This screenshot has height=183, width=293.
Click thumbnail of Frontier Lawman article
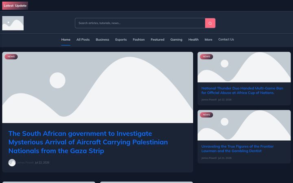(244, 125)
